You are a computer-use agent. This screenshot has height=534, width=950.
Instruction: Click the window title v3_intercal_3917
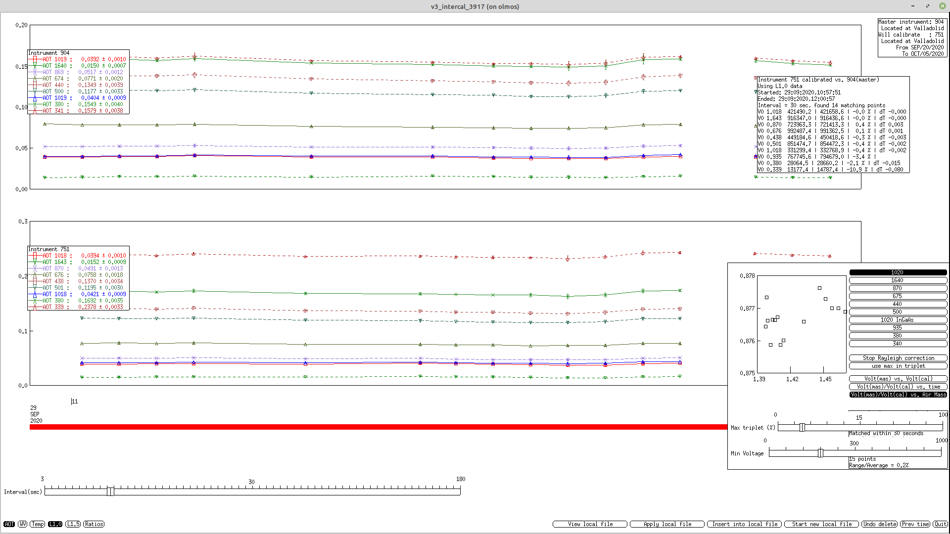475,6
